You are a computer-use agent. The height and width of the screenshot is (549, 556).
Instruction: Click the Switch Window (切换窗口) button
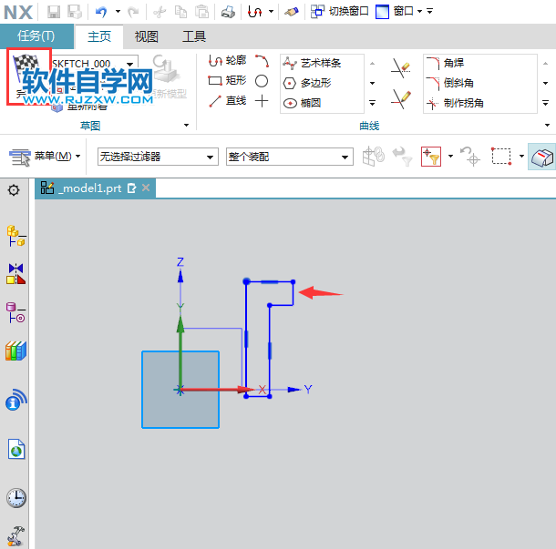tap(339, 12)
